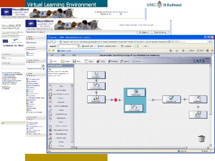Click the trash bin on the canvas
Screen dimensions: 215x161
[201, 139]
